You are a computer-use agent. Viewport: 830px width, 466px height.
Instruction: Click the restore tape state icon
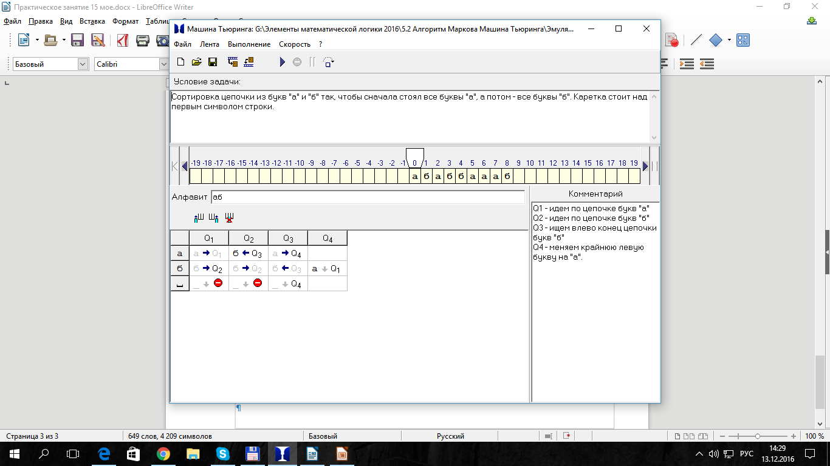[249, 62]
